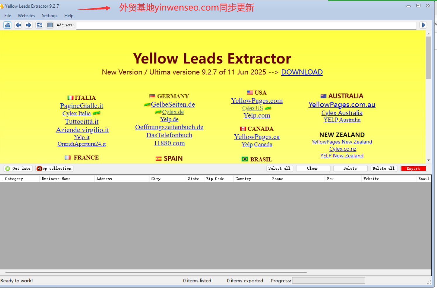The height and width of the screenshot is (288, 437).
Task: Follow the DOWNLOAD link
Action: click(x=302, y=72)
